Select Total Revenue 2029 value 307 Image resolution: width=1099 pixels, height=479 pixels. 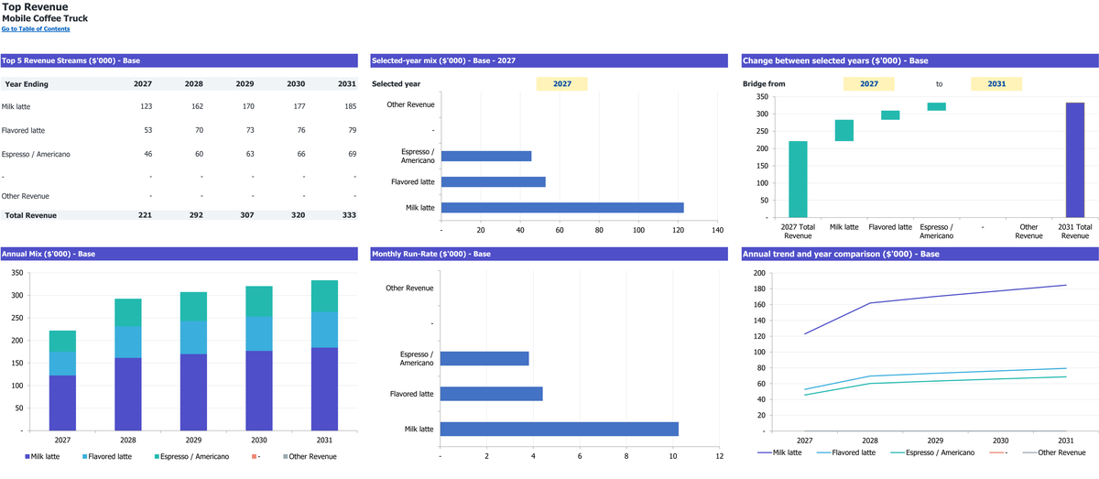pos(245,215)
